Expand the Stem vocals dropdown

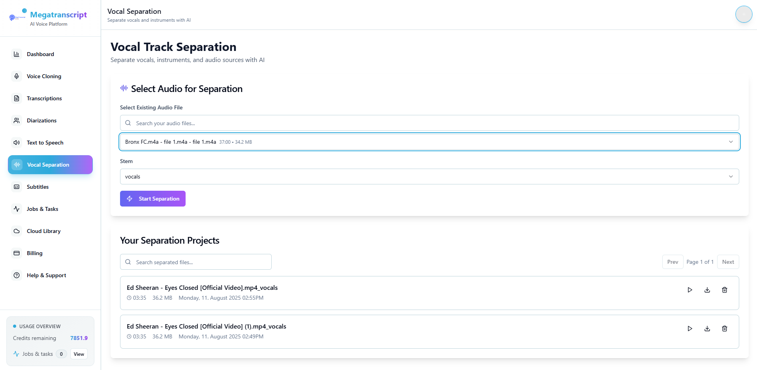[429, 177]
